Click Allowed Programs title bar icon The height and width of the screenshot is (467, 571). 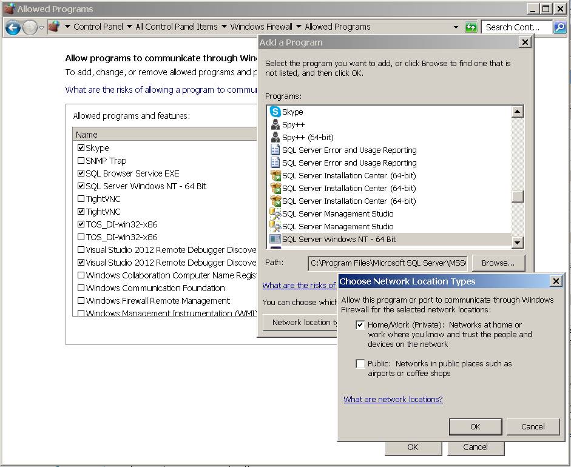click(9, 8)
